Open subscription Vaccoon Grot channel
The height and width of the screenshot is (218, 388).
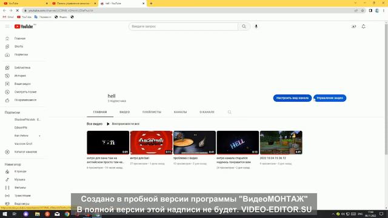(23, 144)
